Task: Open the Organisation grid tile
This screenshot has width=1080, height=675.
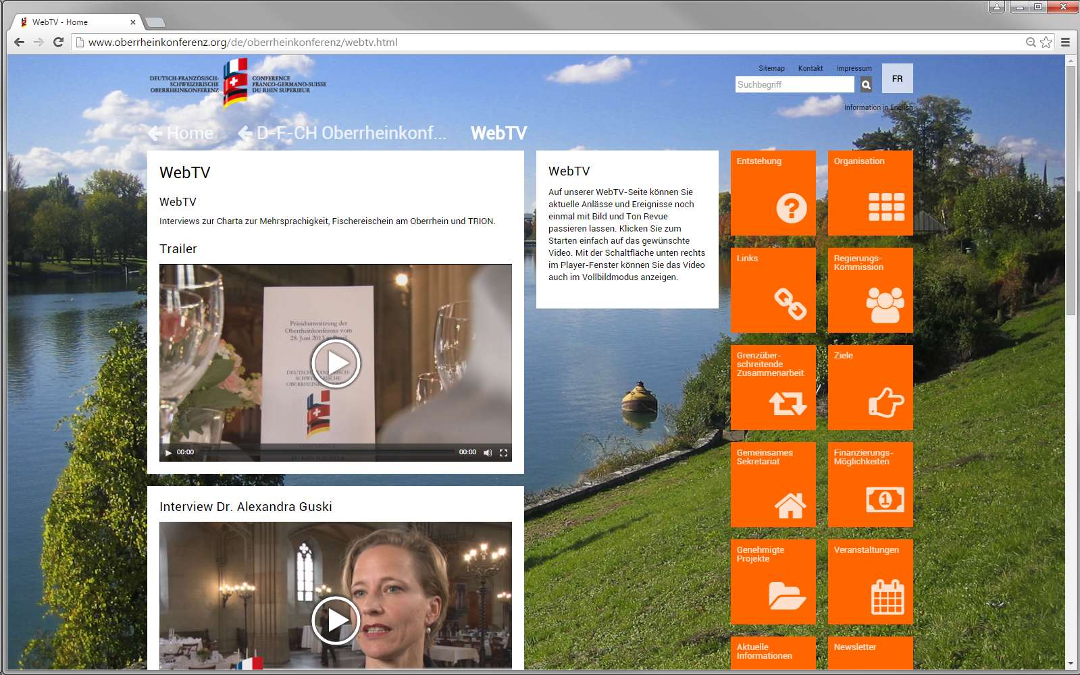Action: click(x=870, y=193)
